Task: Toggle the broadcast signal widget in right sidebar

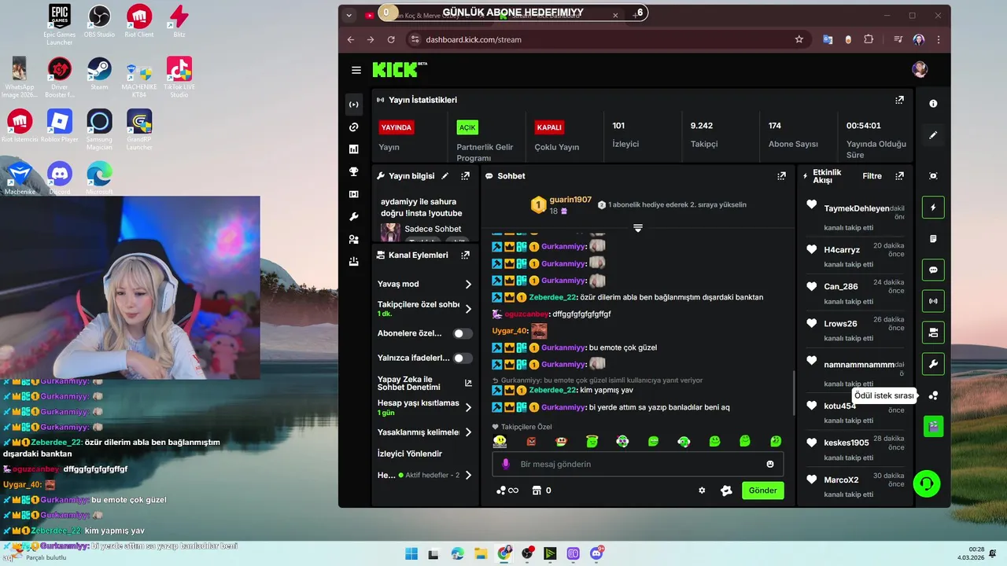Action: click(x=933, y=301)
